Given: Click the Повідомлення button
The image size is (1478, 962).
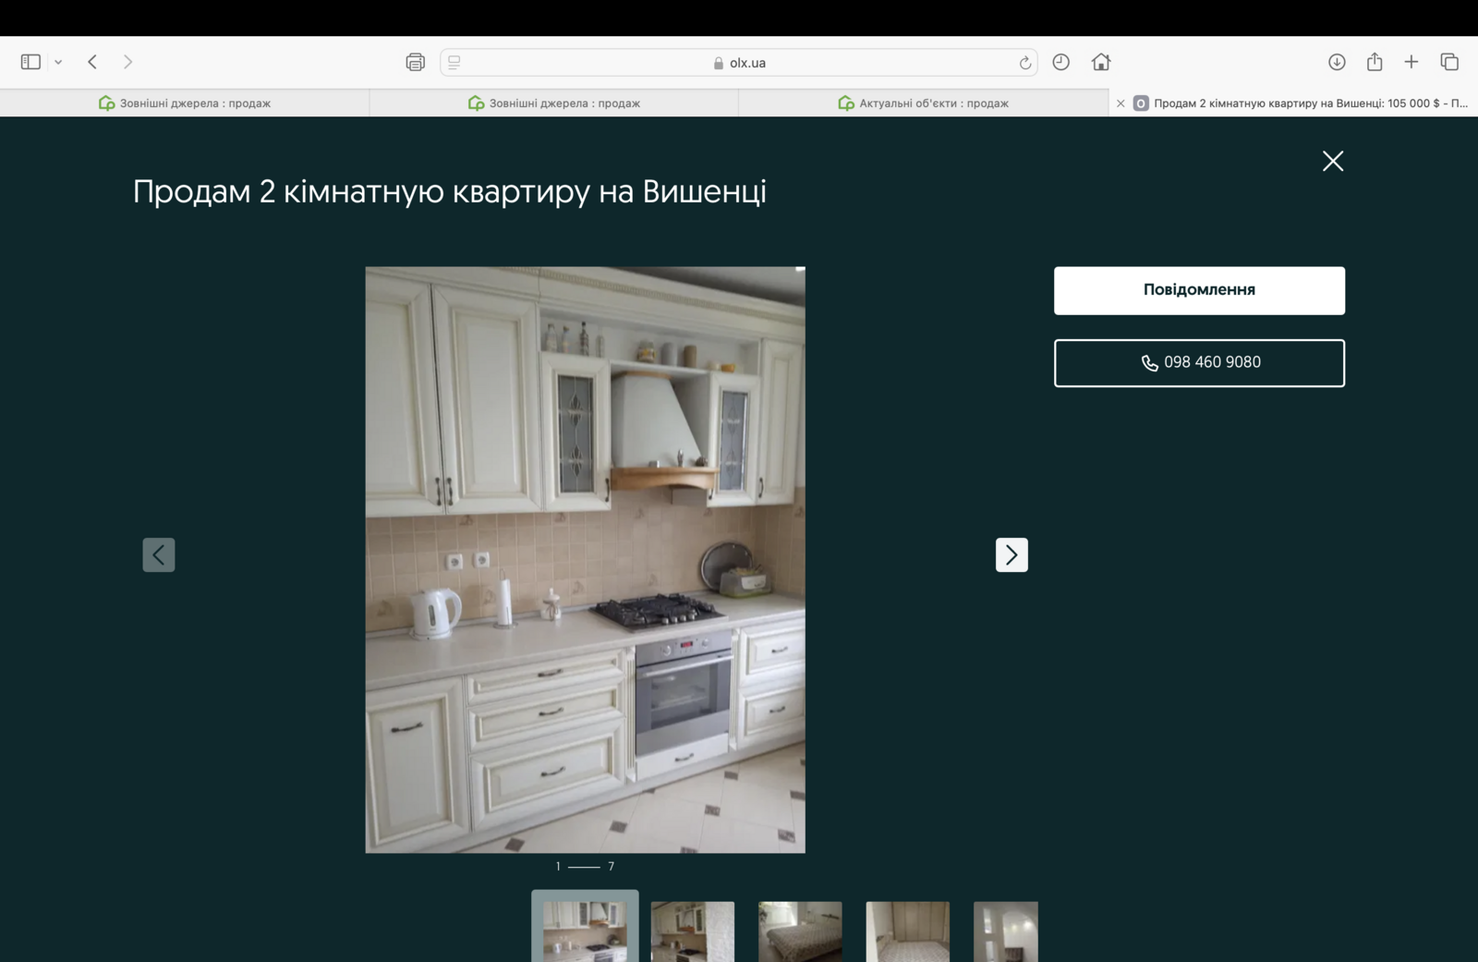Looking at the screenshot, I should [1199, 290].
